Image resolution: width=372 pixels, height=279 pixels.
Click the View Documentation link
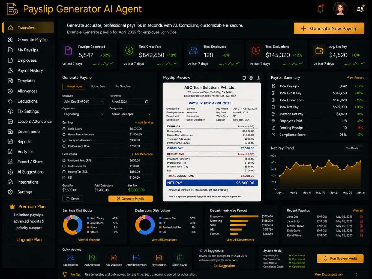pyautogui.click(x=329, y=274)
